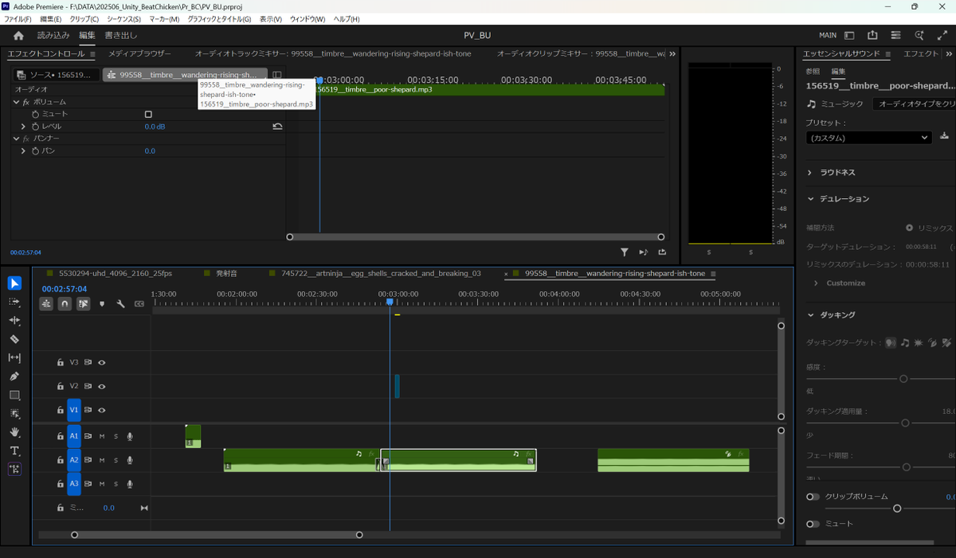Select the Slip tool
The height and width of the screenshot is (558, 956).
(x=14, y=358)
